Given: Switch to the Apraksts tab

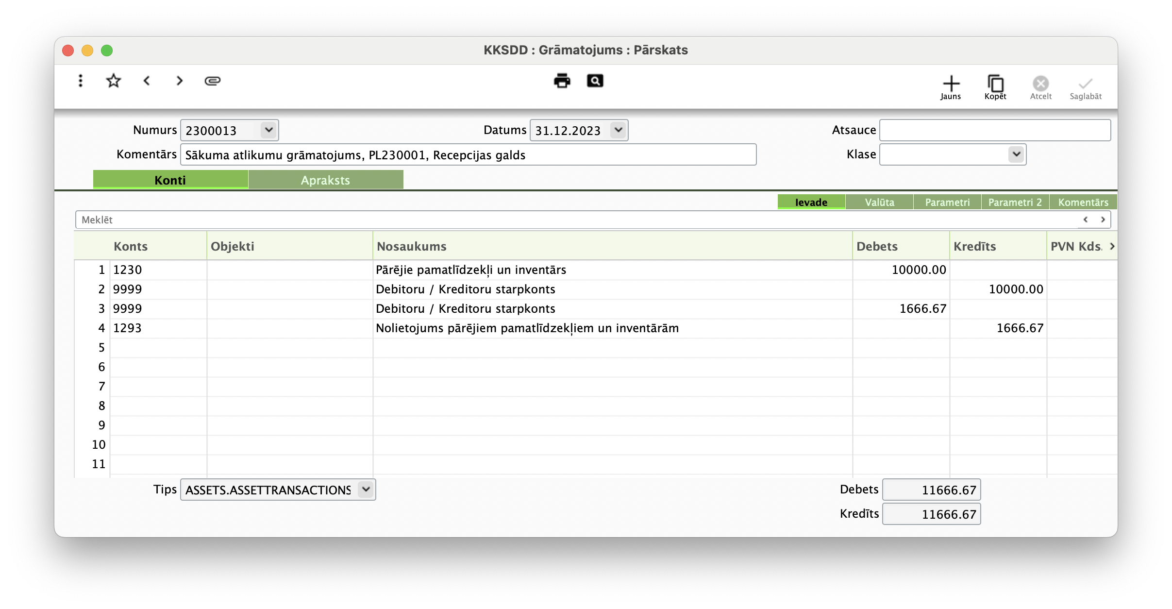Looking at the screenshot, I should coord(325,180).
